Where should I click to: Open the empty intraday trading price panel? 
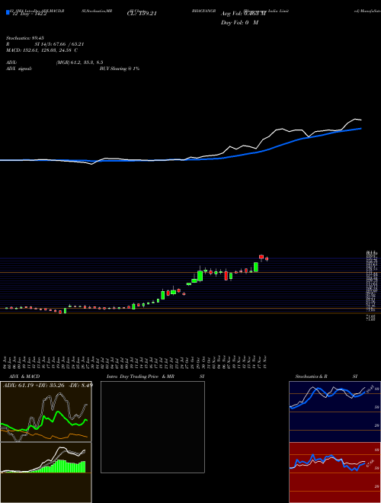[152, 427]
